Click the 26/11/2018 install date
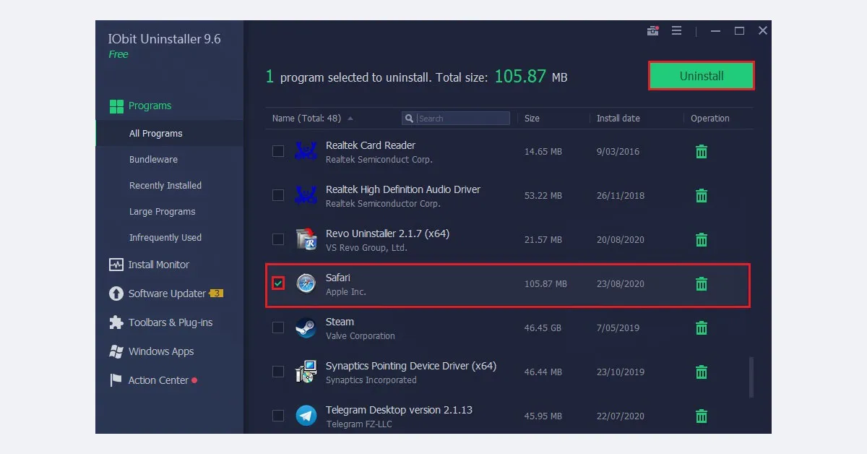Viewport: 867px width, 454px height. [621, 196]
